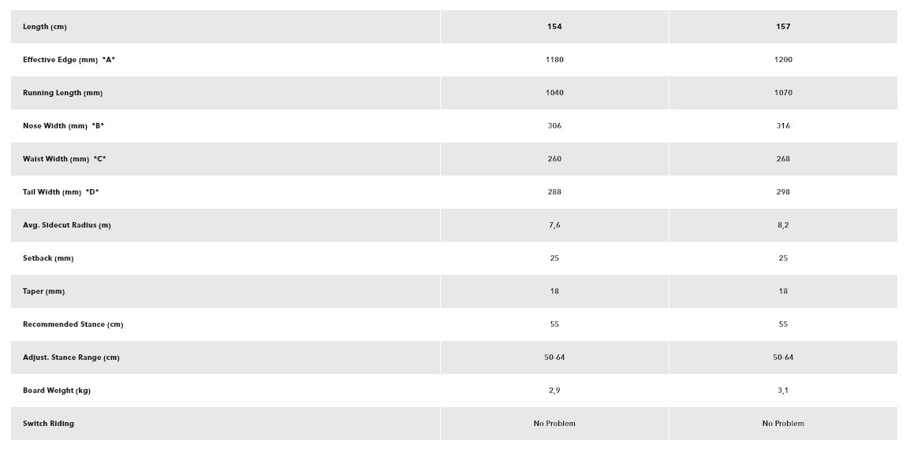Select the Effective Edge row label
Viewport: 906px width, 452px height.
click(69, 60)
